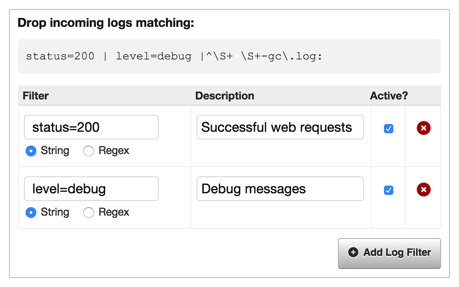Screen dimensions: 459x287
Task: Remove the level=debug filter with red X
Action: click(424, 190)
